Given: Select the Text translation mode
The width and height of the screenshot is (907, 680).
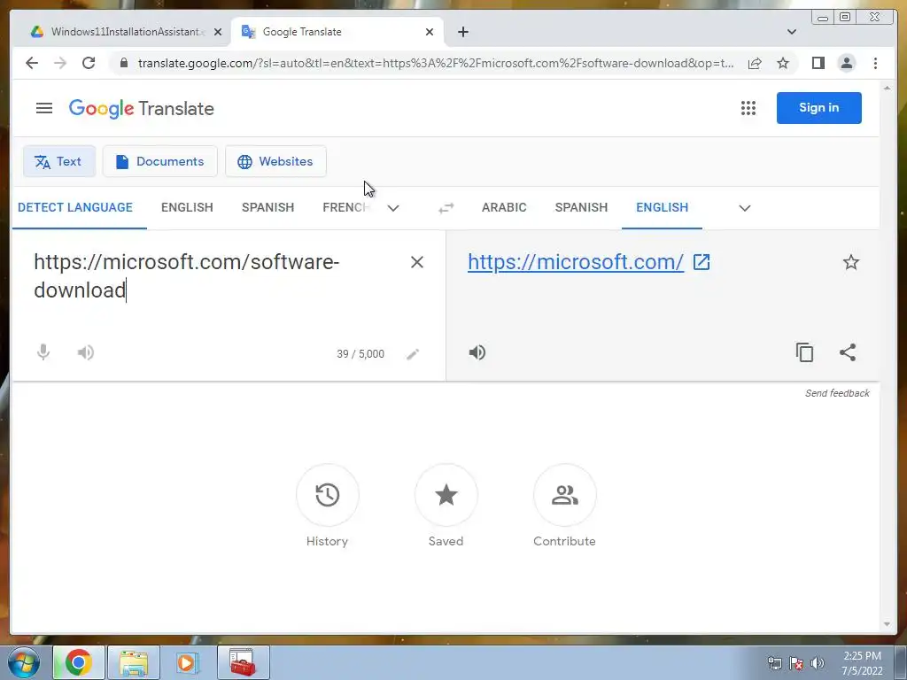Looking at the screenshot, I should click(59, 161).
